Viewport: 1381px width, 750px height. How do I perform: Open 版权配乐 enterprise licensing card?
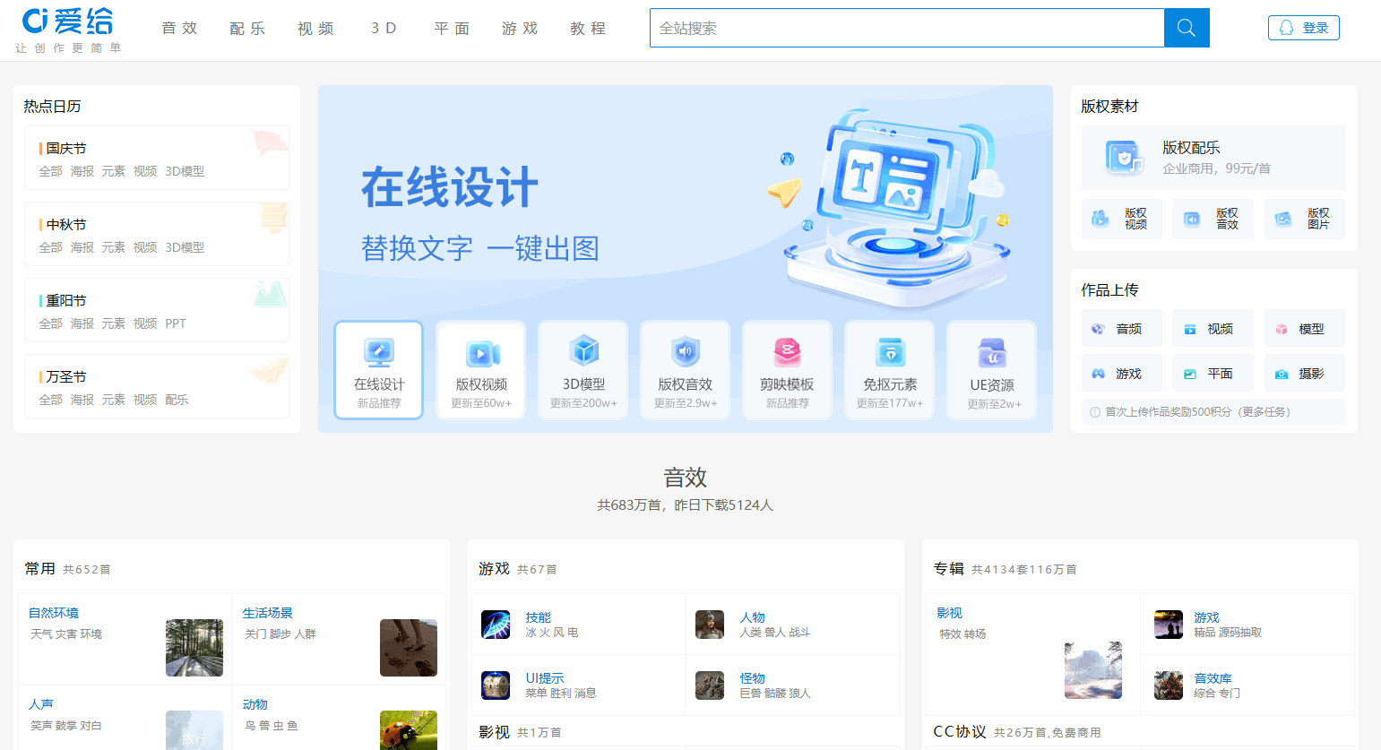tap(1213, 158)
